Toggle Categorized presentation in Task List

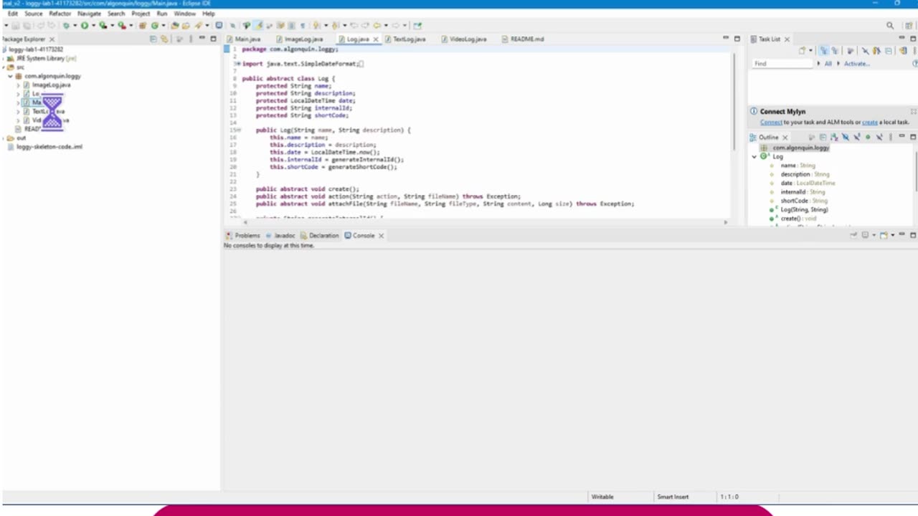click(823, 51)
